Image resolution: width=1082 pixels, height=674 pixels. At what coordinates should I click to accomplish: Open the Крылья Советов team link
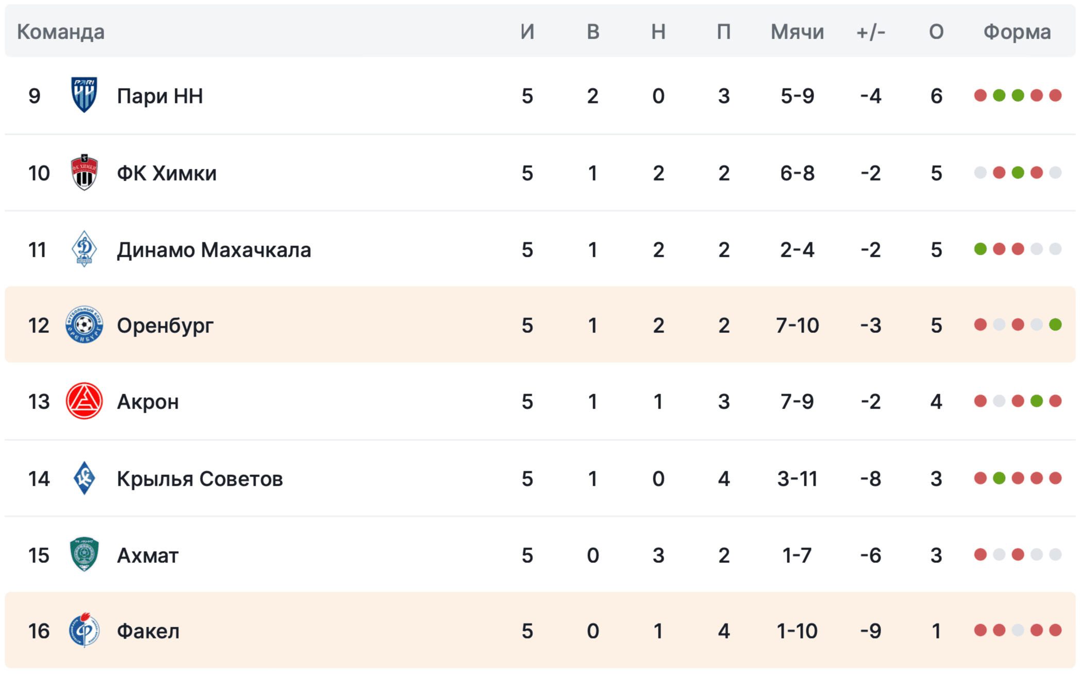(x=200, y=479)
